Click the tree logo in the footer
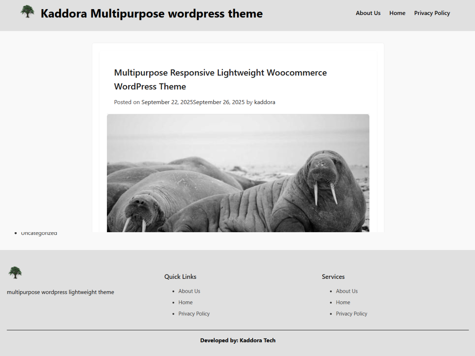The height and width of the screenshot is (356, 475). (x=15, y=273)
